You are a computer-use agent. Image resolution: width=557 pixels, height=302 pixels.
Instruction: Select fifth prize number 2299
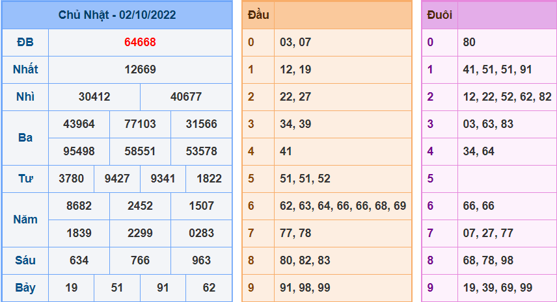(x=140, y=233)
